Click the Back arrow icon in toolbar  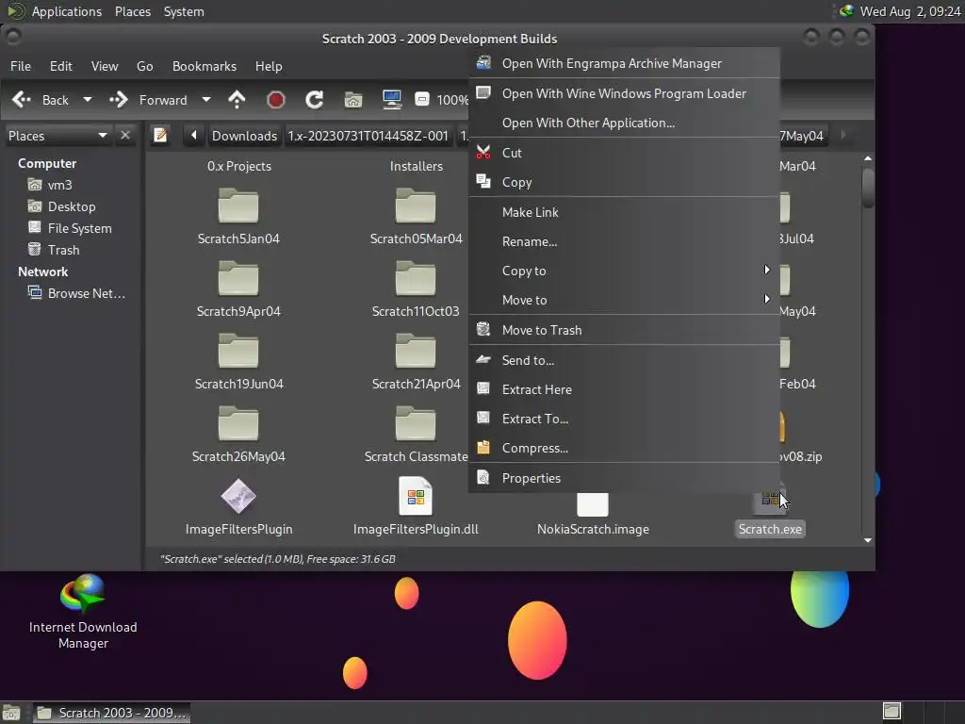(22, 100)
